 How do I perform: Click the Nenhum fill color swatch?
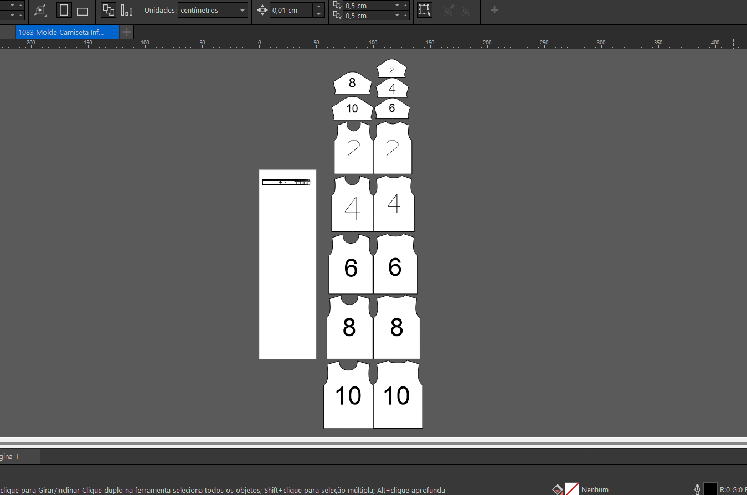pos(572,489)
